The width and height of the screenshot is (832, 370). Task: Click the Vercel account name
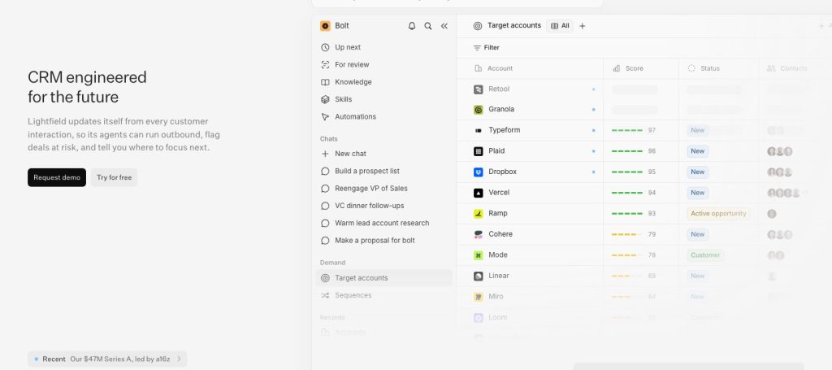pos(499,193)
